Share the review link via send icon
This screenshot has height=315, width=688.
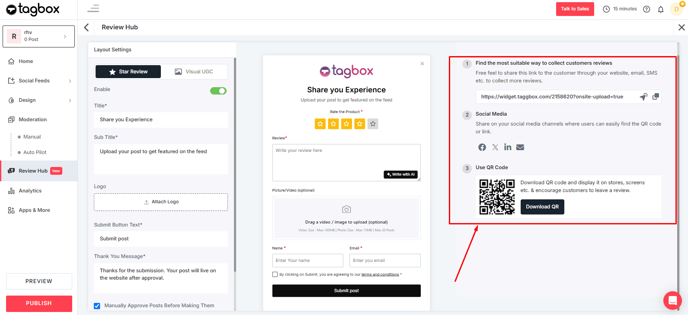[x=643, y=97]
